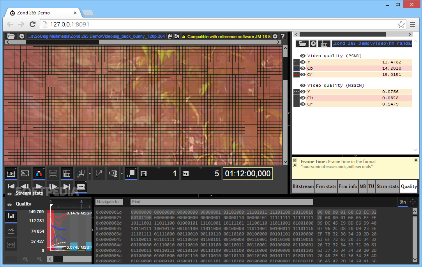Click the PSNR Cr red line color swatch
The image size is (422, 267).
point(296,74)
